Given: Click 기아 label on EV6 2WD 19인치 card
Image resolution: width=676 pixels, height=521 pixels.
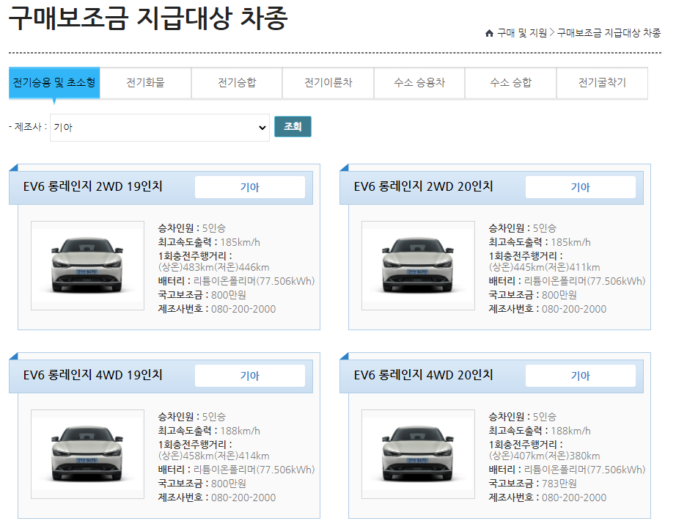Looking at the screenshot, I should (250, 187).
